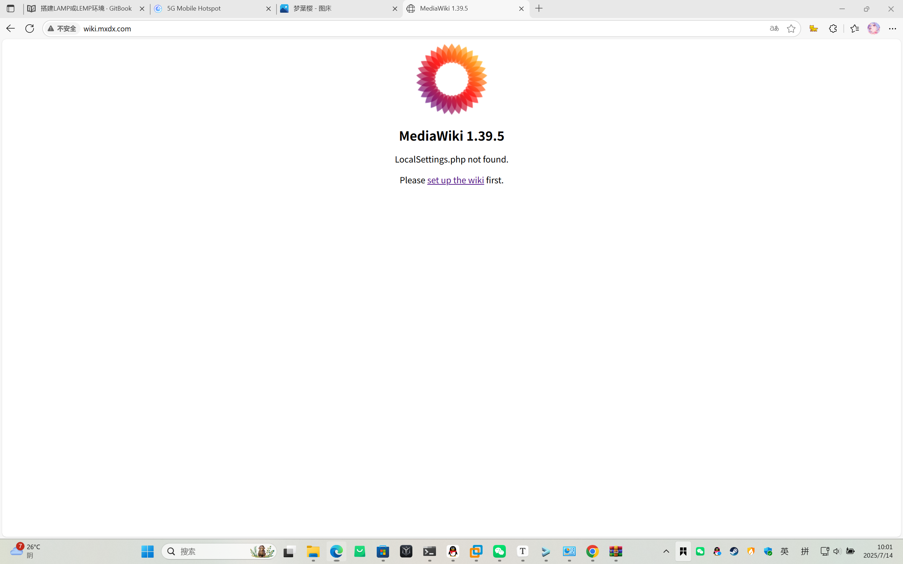The width and height of the screenshot is (903, 564).
Task: Refresh the wiki.mxdx.com page
Action: click(30, 28)
